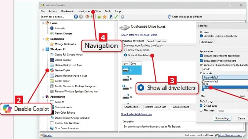Open the Dark Color Scheme tweak

click(x=66, y=112)
